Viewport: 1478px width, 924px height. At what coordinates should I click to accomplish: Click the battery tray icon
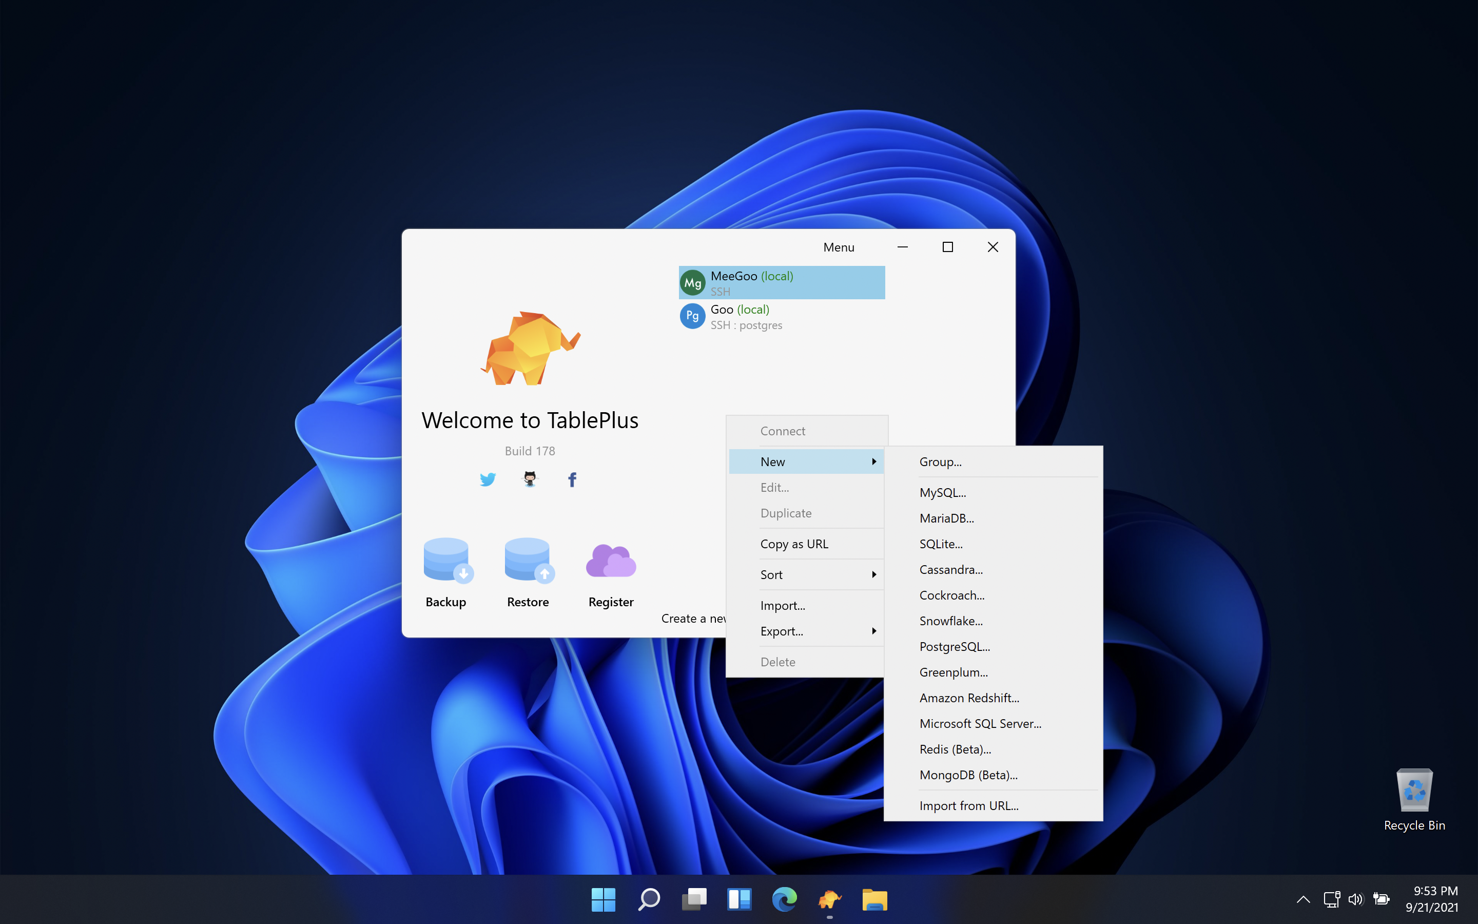click(1382, 899)
